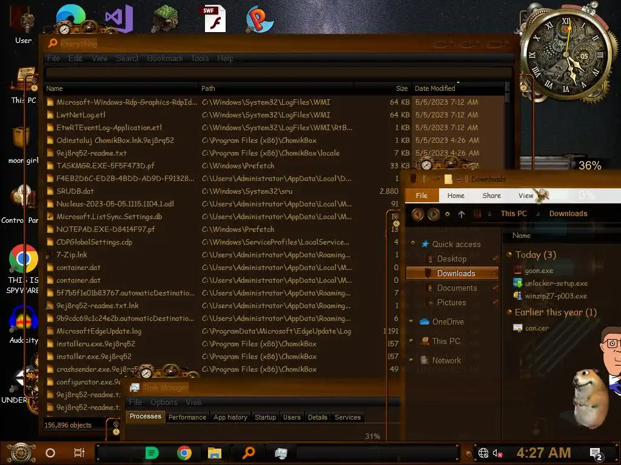Click Forward arrow in Downloads explorer

pos(434,214)
